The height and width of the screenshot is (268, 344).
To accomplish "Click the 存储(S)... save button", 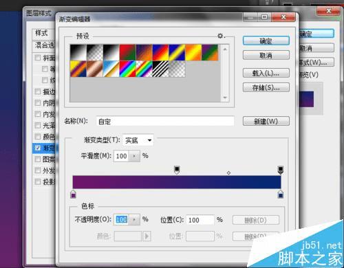I will tap(266, 87).
